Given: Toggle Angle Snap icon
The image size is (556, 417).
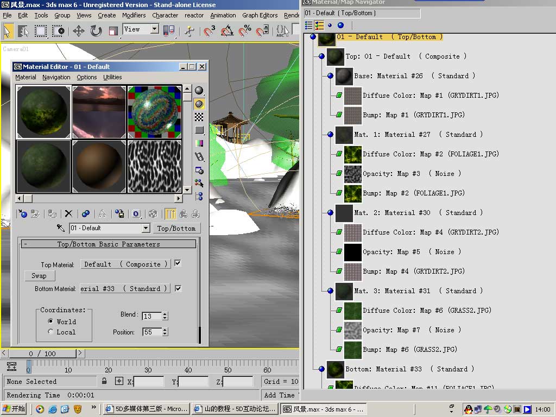Looking at the screenshot, I should (x=227, y=31).
